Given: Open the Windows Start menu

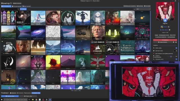Looking at the screenshot, I should (x=2, y=100).
